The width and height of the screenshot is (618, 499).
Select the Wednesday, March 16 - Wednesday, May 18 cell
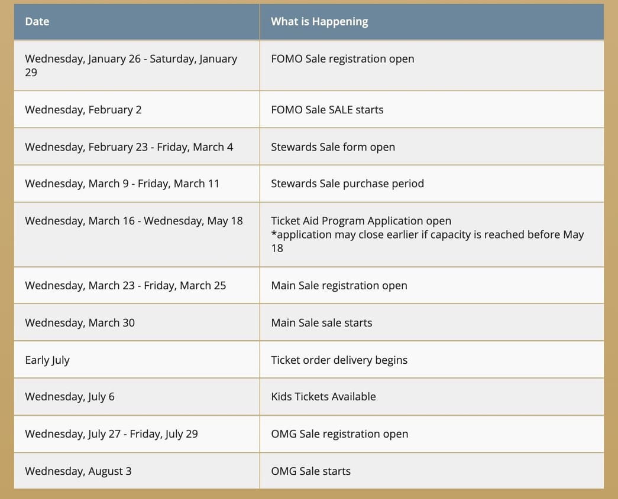(x=134, y=221)
